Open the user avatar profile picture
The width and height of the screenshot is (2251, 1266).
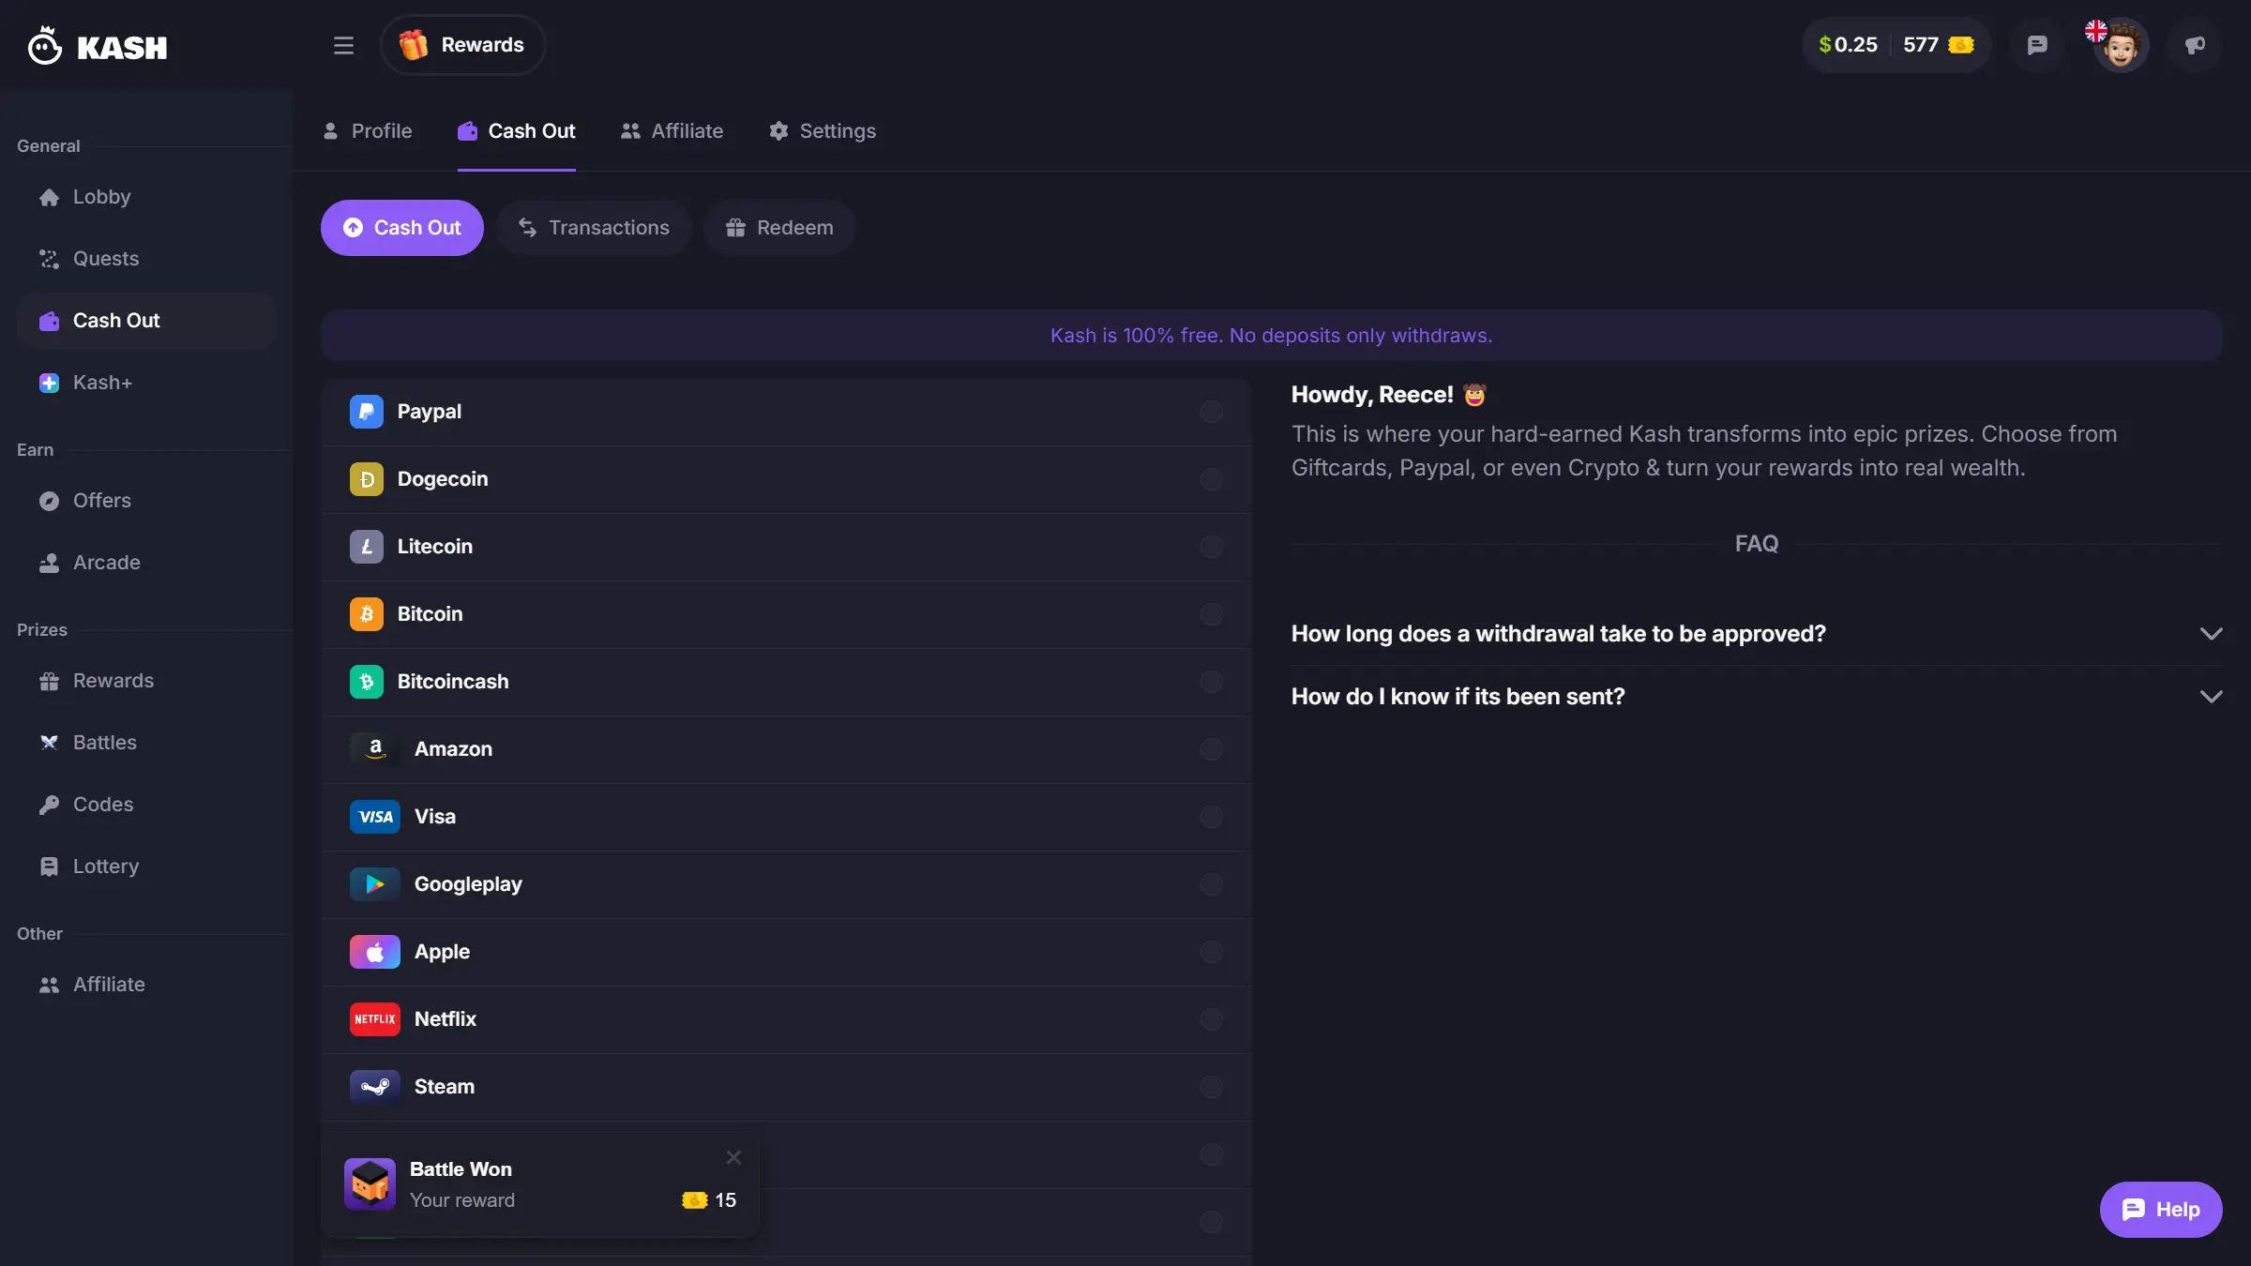(2121, 45)
